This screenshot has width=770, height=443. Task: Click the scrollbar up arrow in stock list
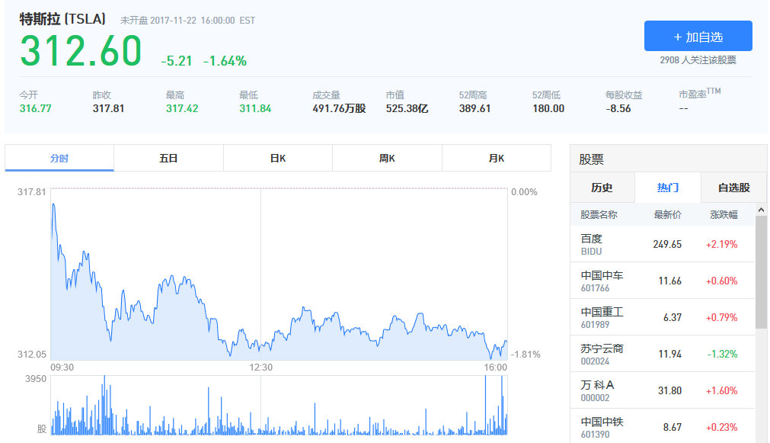[x=761, y=210]
